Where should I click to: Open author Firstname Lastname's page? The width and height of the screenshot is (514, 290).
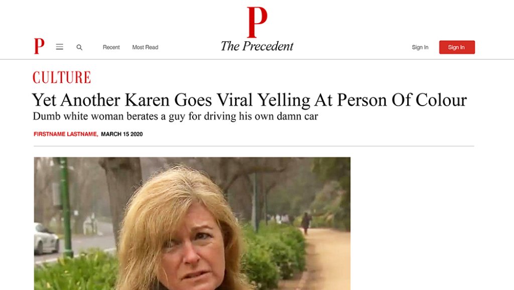pos(65,134)
